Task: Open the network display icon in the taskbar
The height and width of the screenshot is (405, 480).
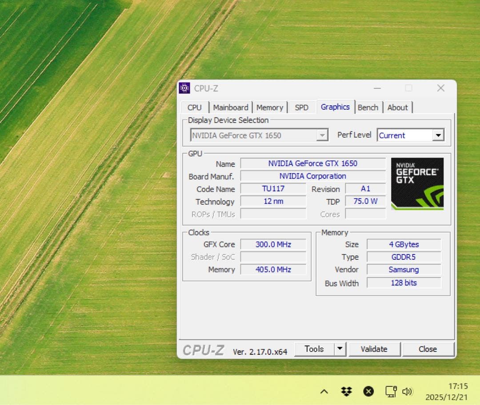Action: [x=390, y=391]
